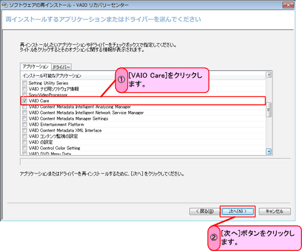Switch to the ドライバー tab
This screenshot has width=302, height=251.
(x=61, y=67)
